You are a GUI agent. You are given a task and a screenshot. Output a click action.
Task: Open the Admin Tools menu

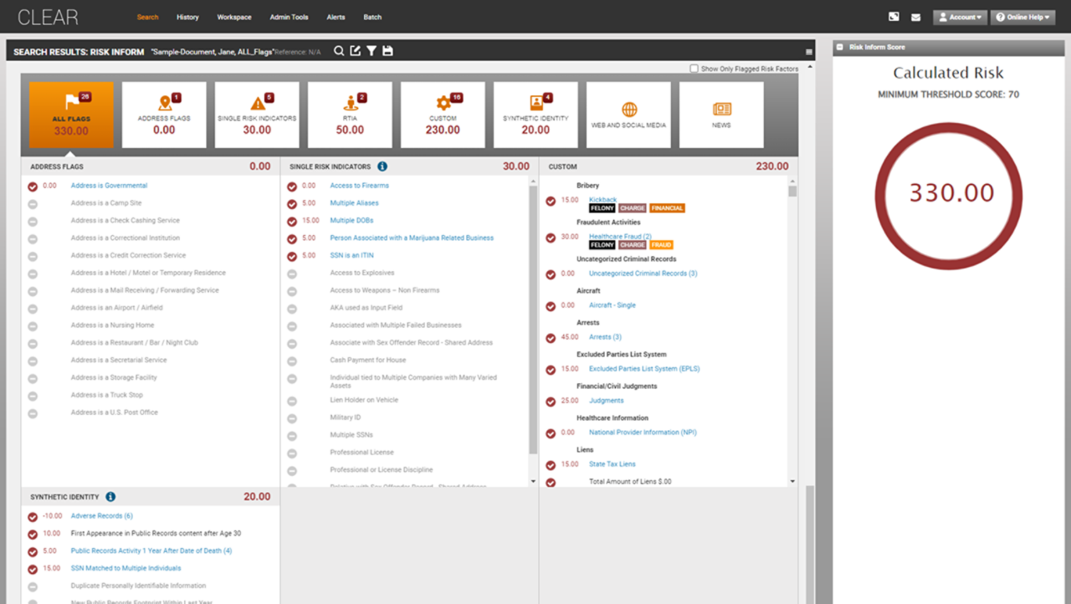(289, 17)
